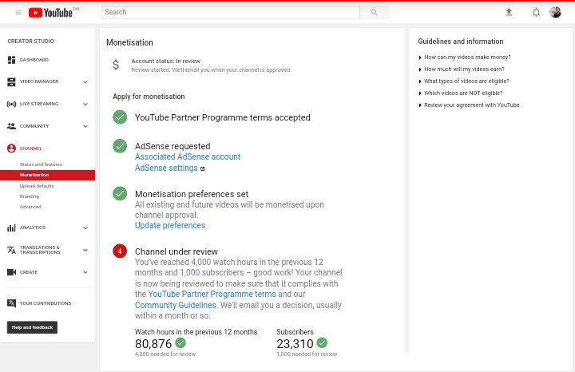Click external link icon after AdSense settings
The width and height of the screenshot is (575, 372).
202,168
